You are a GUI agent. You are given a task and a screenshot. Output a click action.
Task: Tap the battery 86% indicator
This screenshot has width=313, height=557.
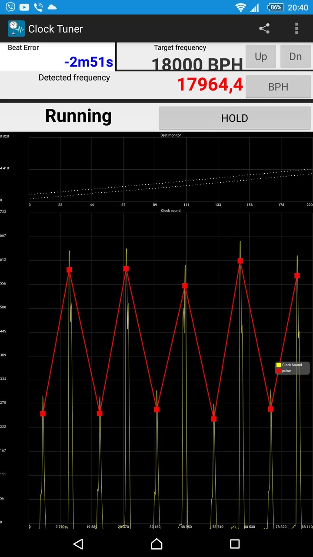point(276,7)
